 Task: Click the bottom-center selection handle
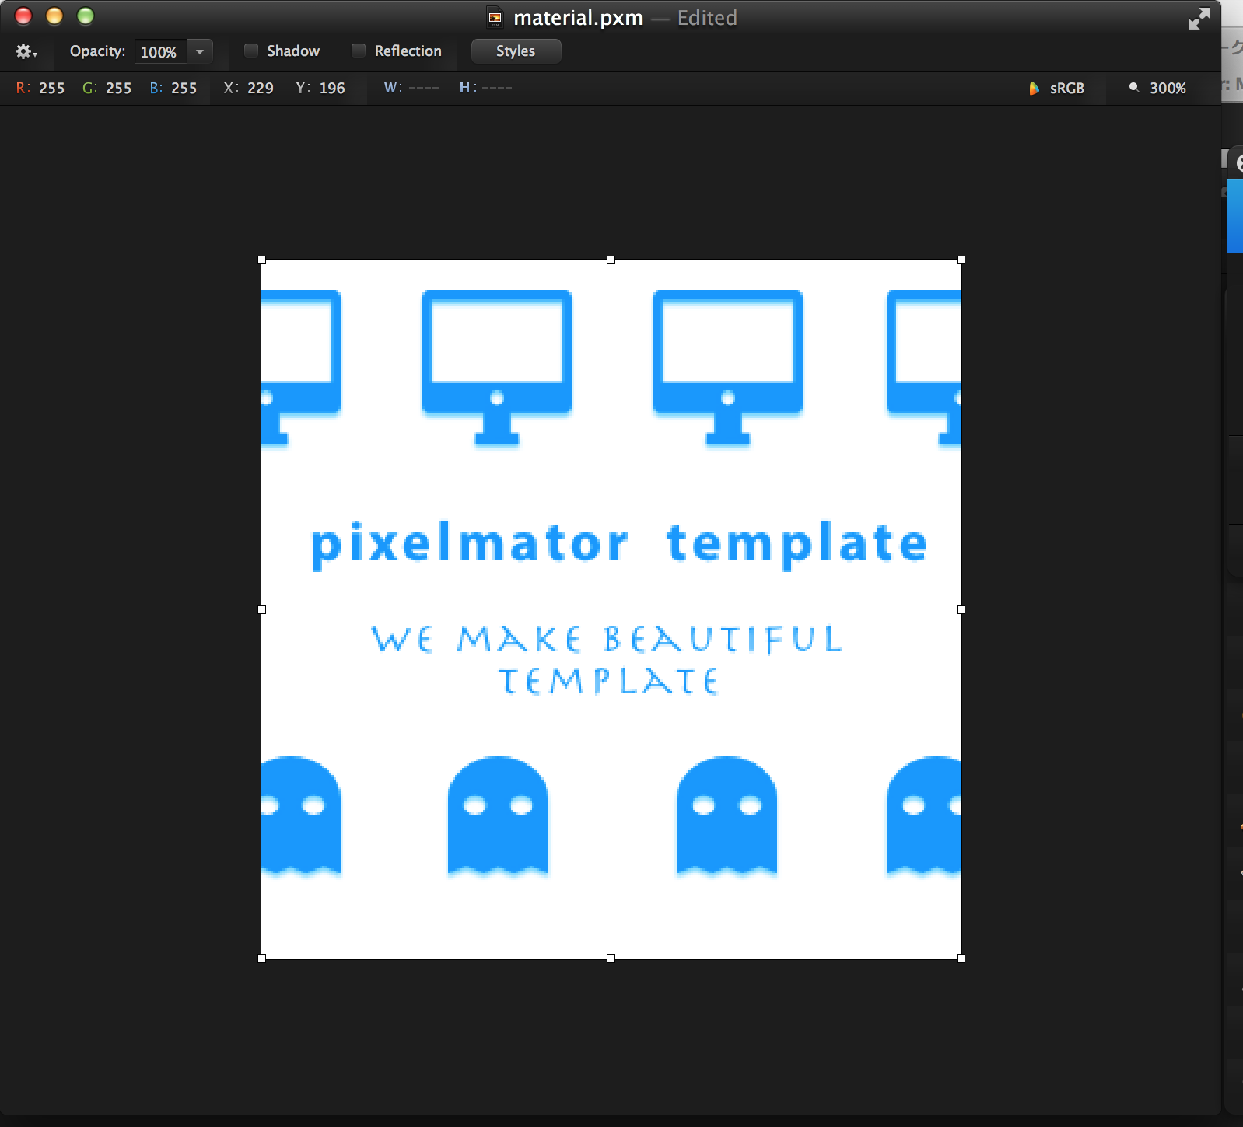click(611, 958)
